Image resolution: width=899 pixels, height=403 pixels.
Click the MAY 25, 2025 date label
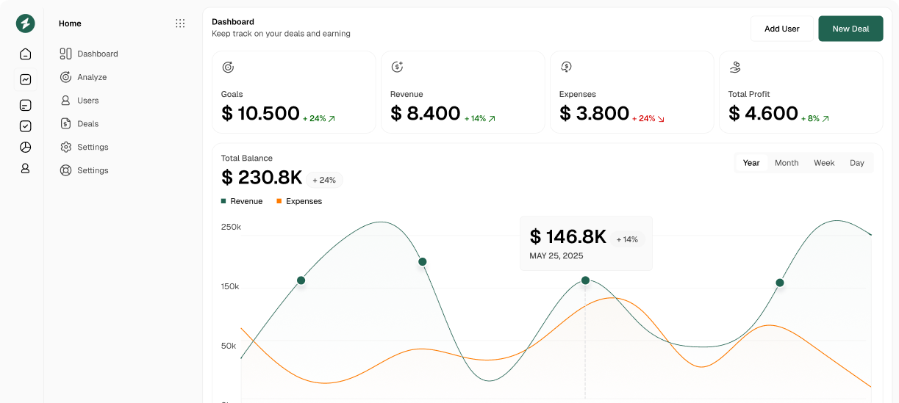pyautogui.click(x=556, y=256)
